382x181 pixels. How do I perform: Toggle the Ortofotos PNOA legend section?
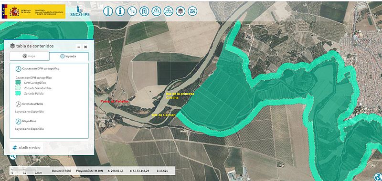click(18, 104)
